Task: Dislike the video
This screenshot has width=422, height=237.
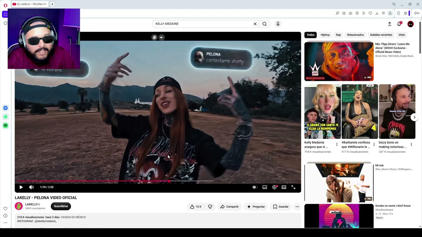Action: coord(210,206)
